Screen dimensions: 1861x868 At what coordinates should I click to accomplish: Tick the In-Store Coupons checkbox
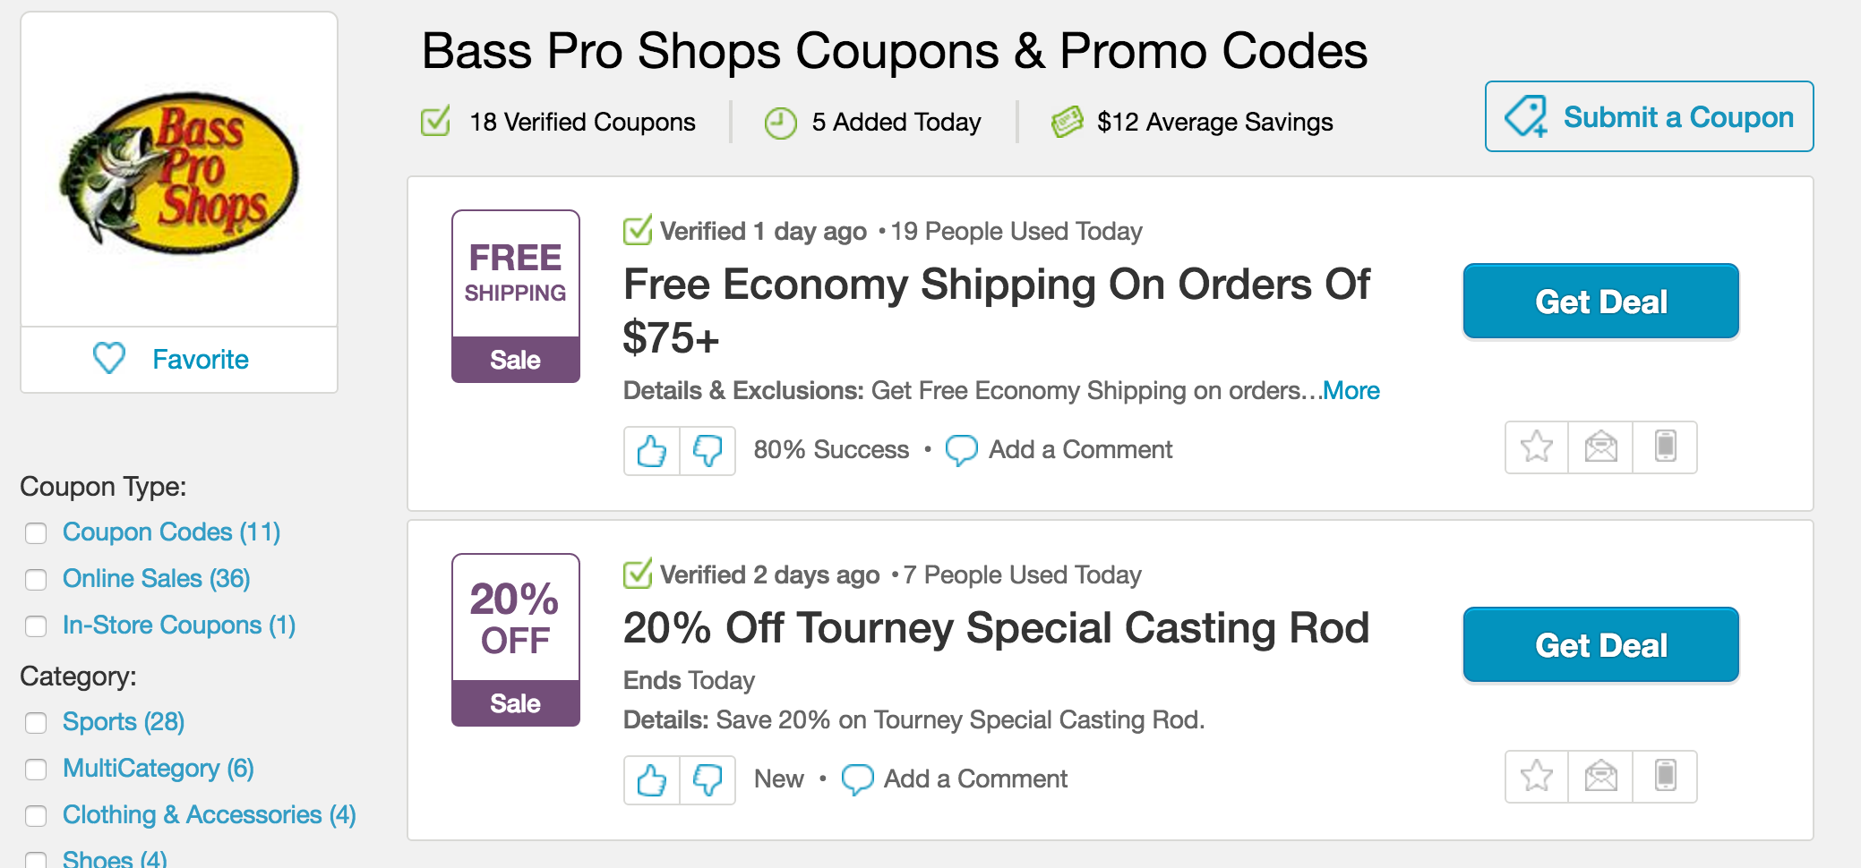(36, 626)
